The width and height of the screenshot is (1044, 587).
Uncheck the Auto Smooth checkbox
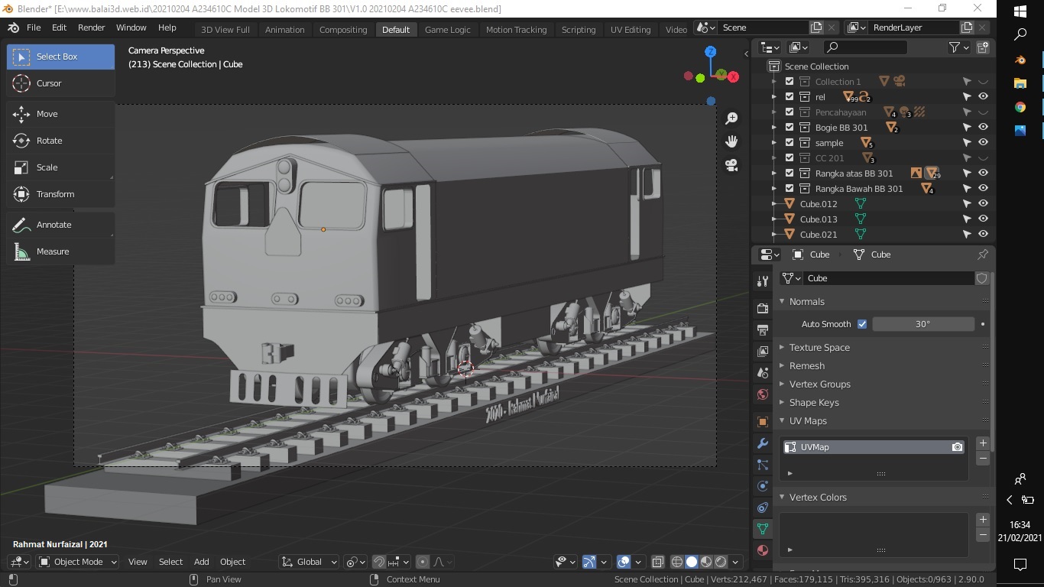coord(862,323)
